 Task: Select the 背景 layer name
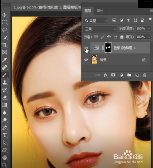coord(103,60)
